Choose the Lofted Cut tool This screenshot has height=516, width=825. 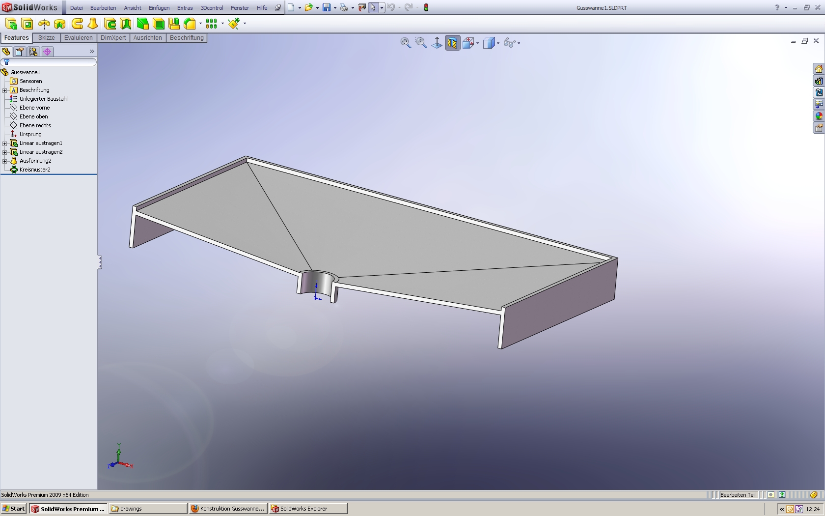tap(126, 24)
